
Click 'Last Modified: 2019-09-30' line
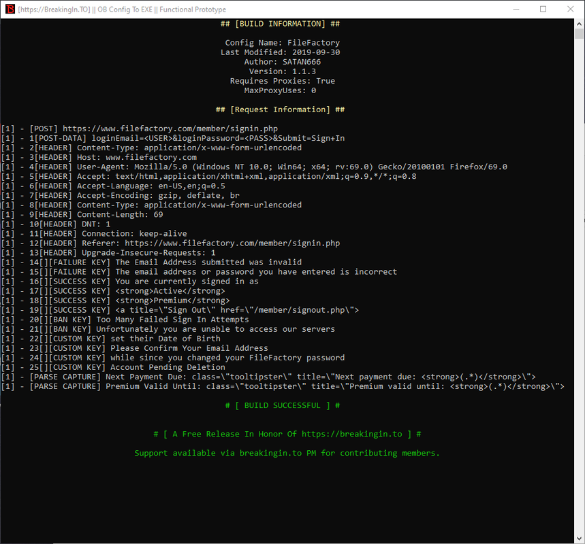point(280,52)
